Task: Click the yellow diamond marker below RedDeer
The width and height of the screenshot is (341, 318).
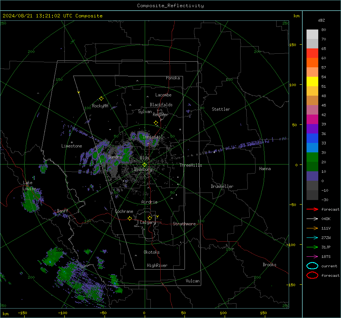Action: point(156,123)
